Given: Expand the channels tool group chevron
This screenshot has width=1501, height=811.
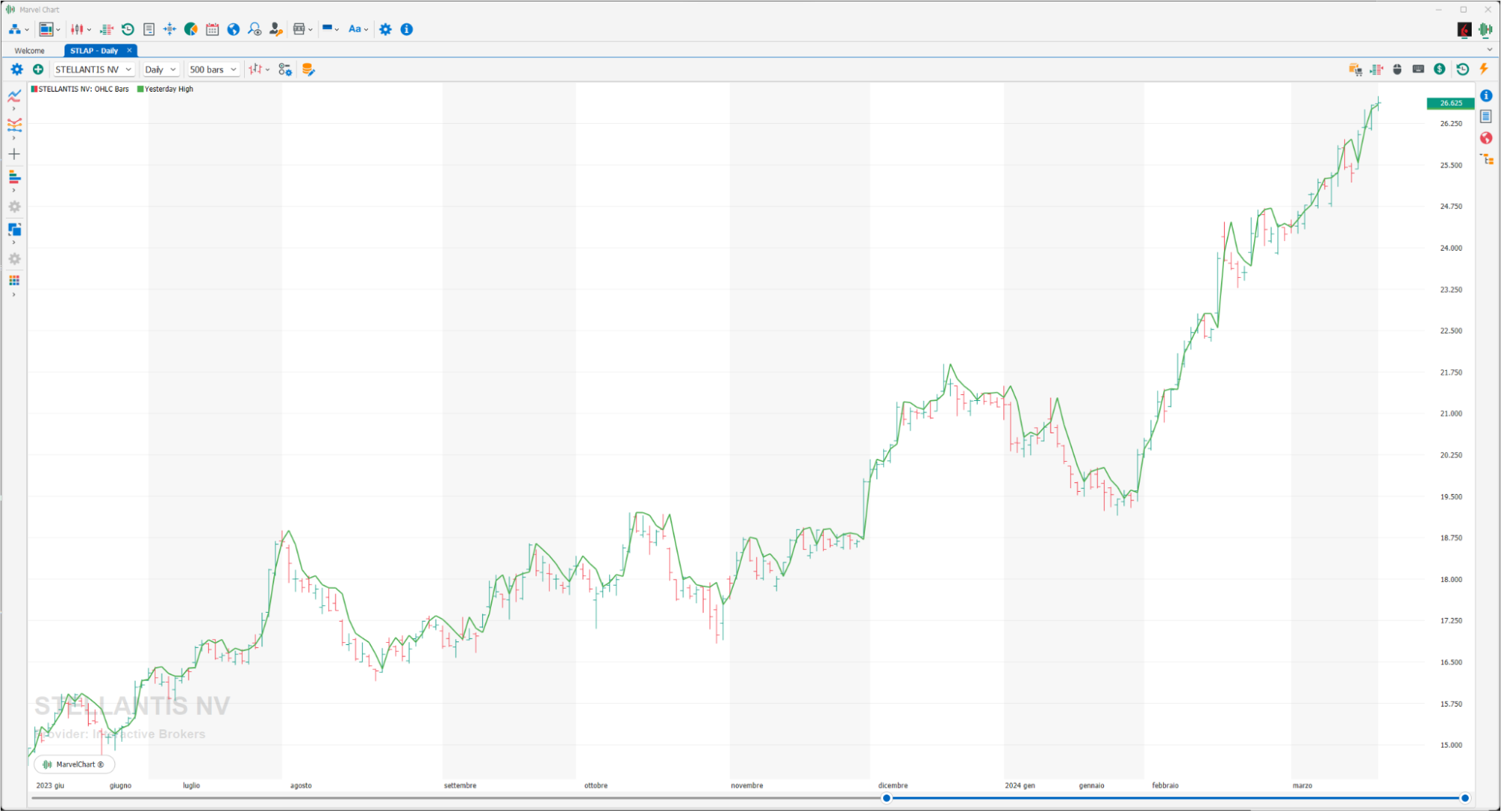Looking at the screenshot, I should [x=14, y=138].
